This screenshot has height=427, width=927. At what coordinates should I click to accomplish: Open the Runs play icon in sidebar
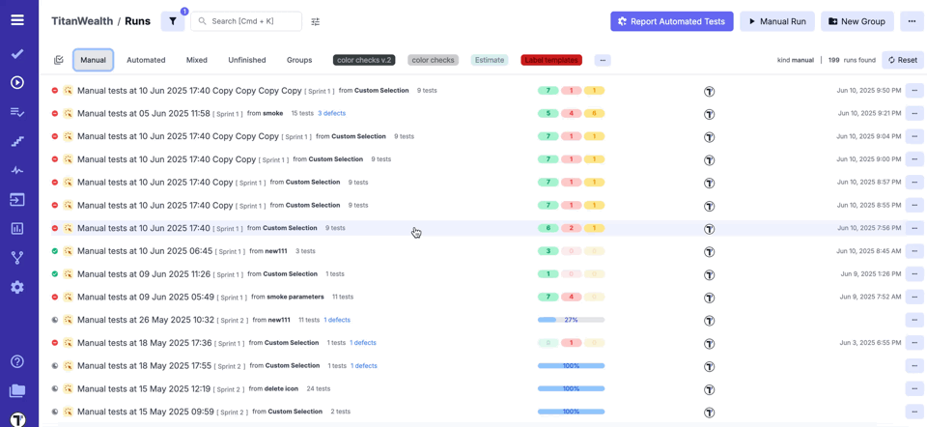click(17, 83)
